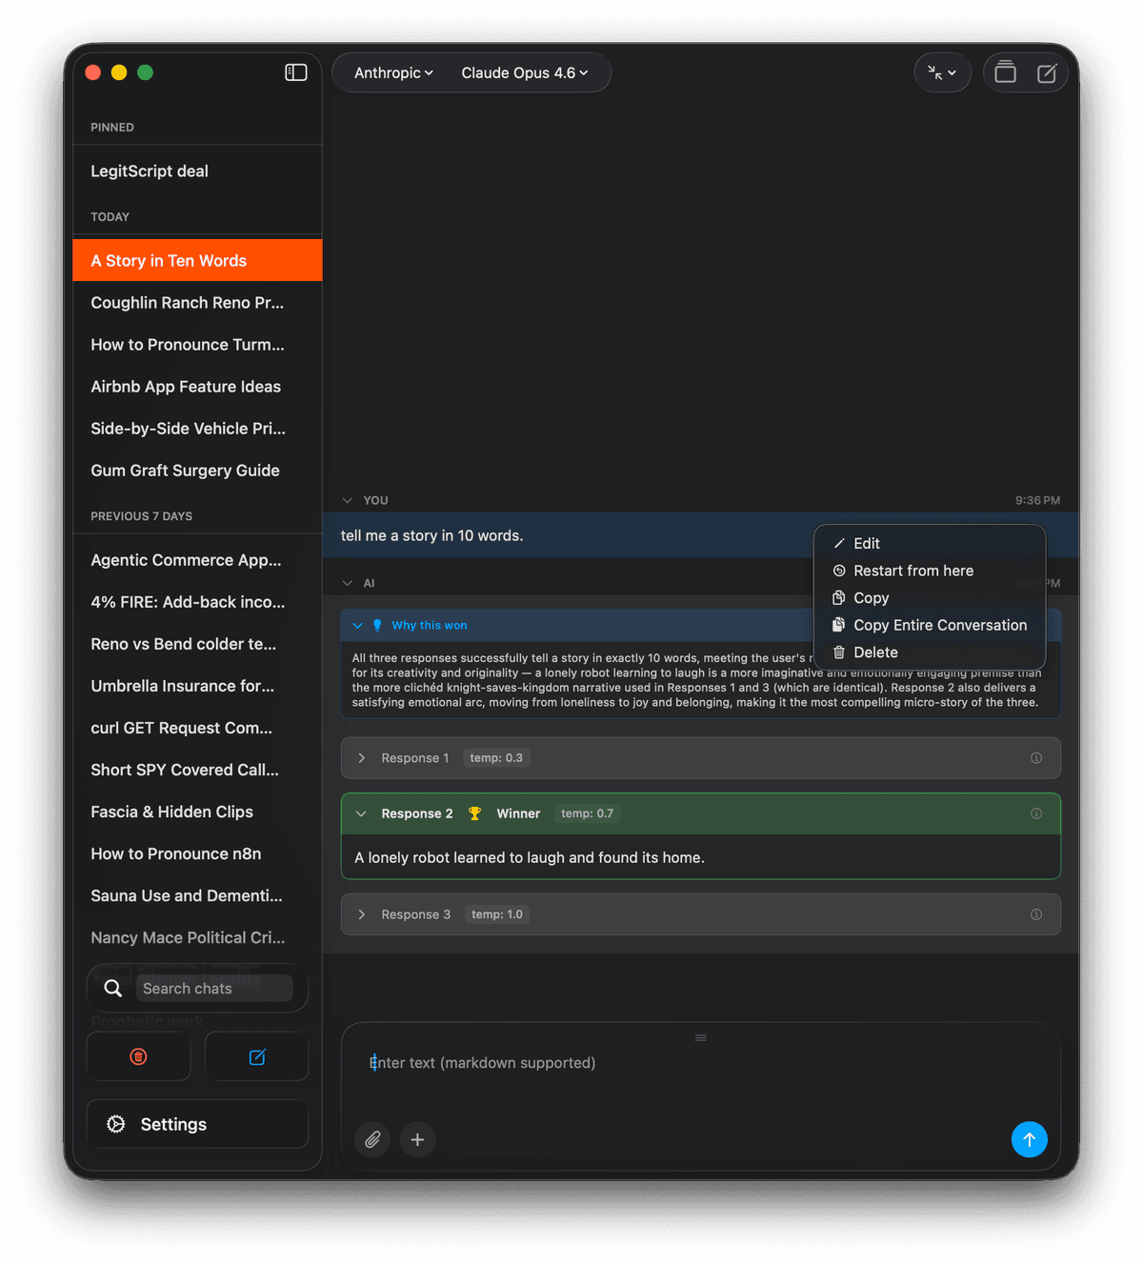Toggle the sidebar with the panel icon
The height and width of the screenshot is (1264, 1143).
click(295, 71)
